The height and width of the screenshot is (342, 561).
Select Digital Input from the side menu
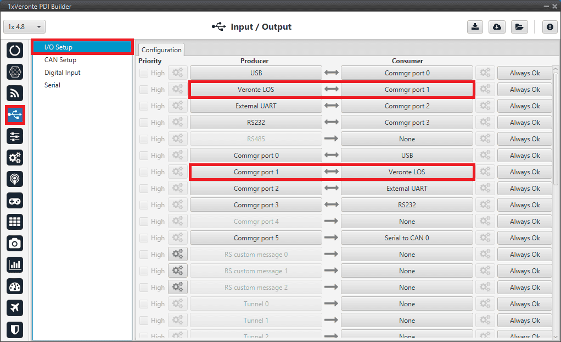pyautogui.click(x=63, y=73)
